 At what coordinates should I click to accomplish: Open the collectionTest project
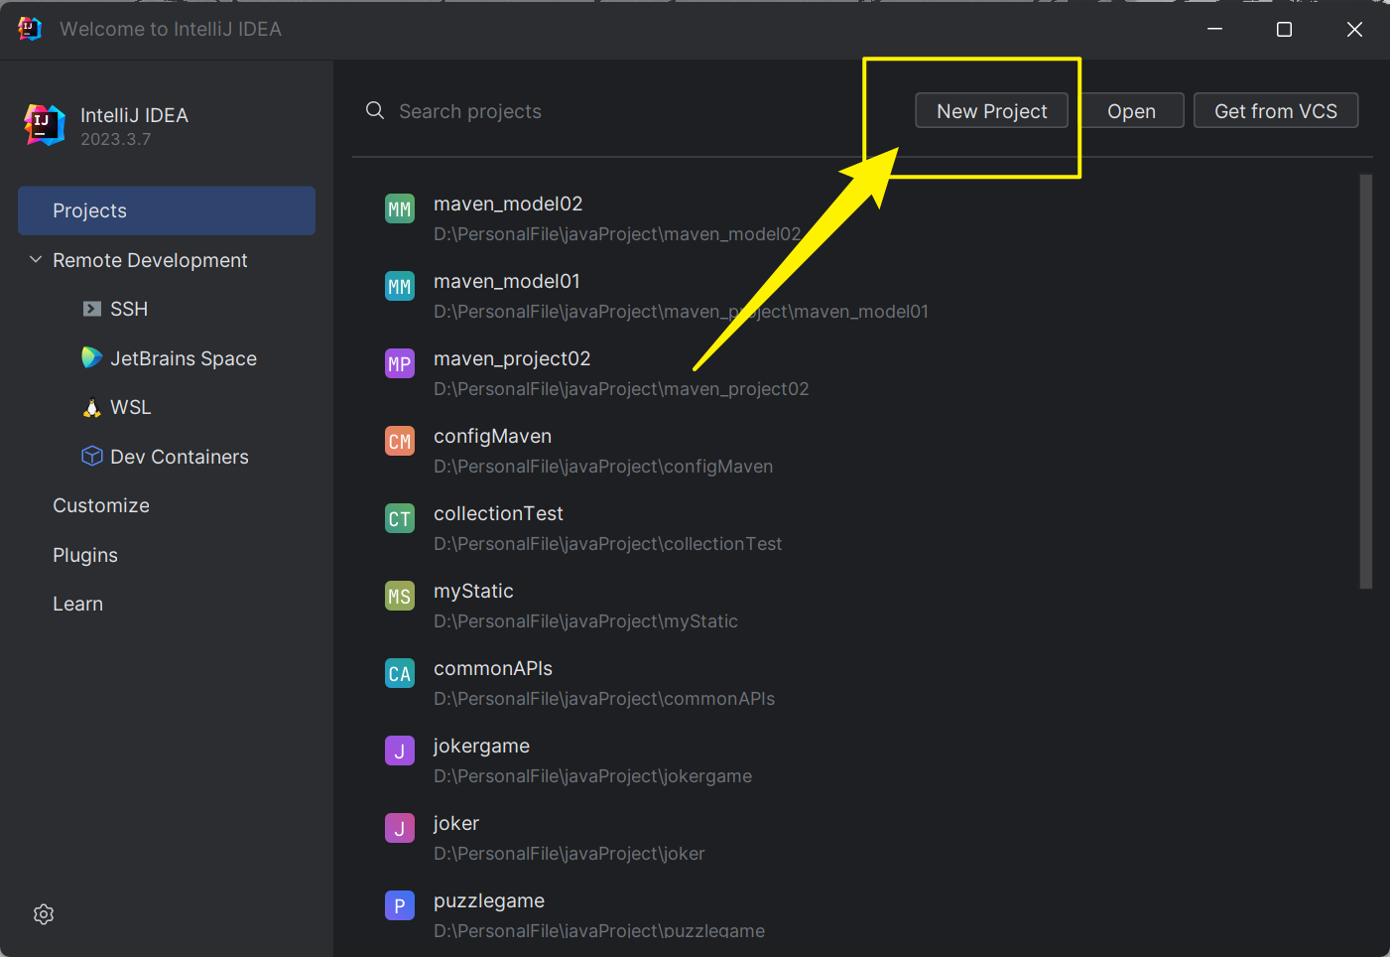click(x=498, y=513)
